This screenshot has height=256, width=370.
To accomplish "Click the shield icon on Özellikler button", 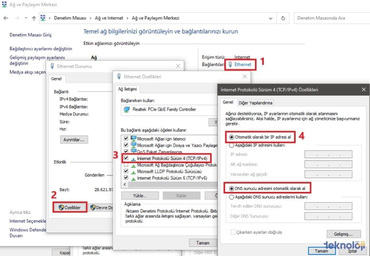I will 61,207.
